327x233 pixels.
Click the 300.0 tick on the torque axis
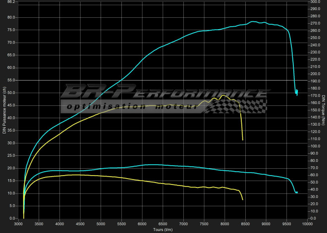point(315,2)
